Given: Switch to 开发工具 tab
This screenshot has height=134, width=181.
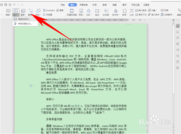Looking at the screenshot, I should (x=135, y=5).
